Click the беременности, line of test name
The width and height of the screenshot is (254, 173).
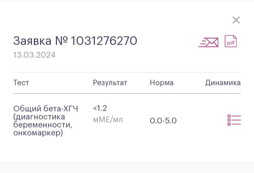click(43, 125)
